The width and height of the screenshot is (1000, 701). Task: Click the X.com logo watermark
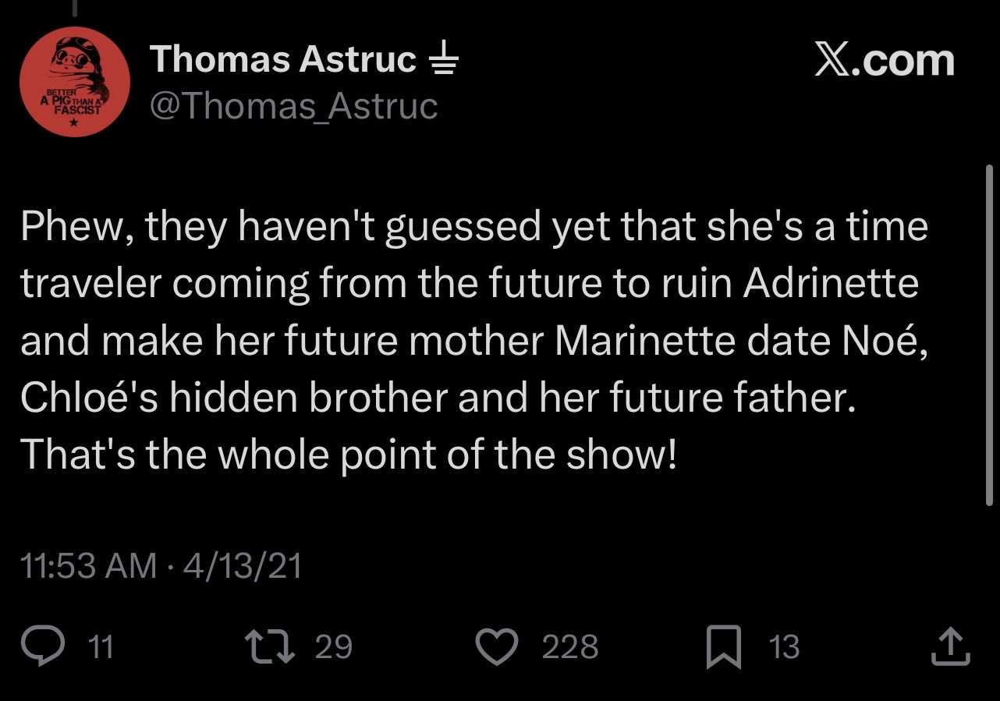tap(885, 59)
